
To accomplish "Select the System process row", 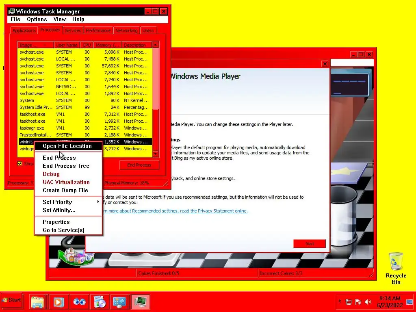I will click(x=85, y=101).
